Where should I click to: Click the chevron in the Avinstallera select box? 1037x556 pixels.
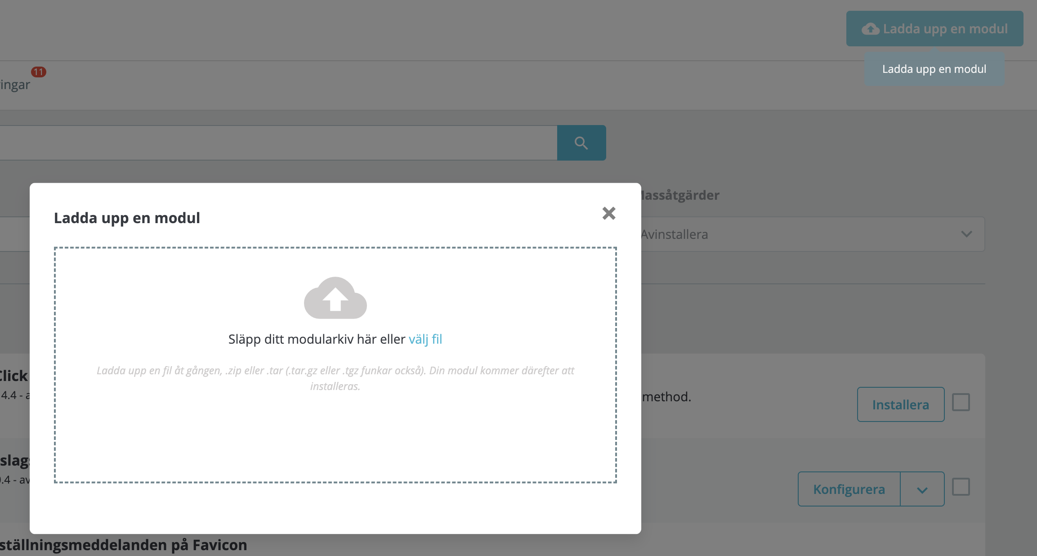966,234
